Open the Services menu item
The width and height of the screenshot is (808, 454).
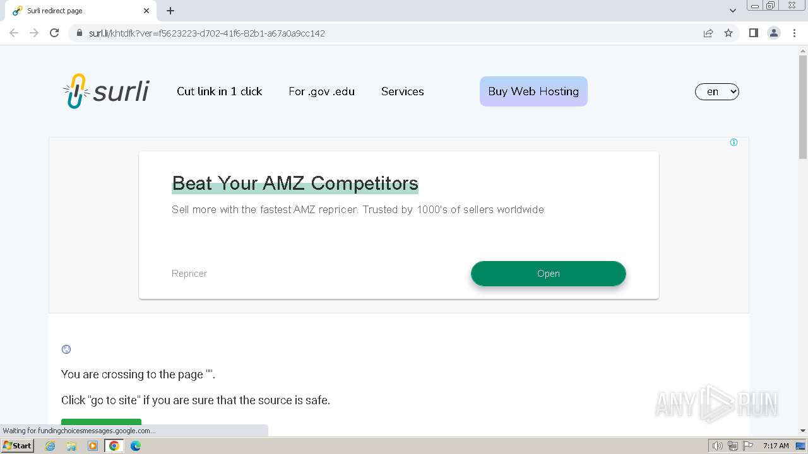[x=403, y=91]
